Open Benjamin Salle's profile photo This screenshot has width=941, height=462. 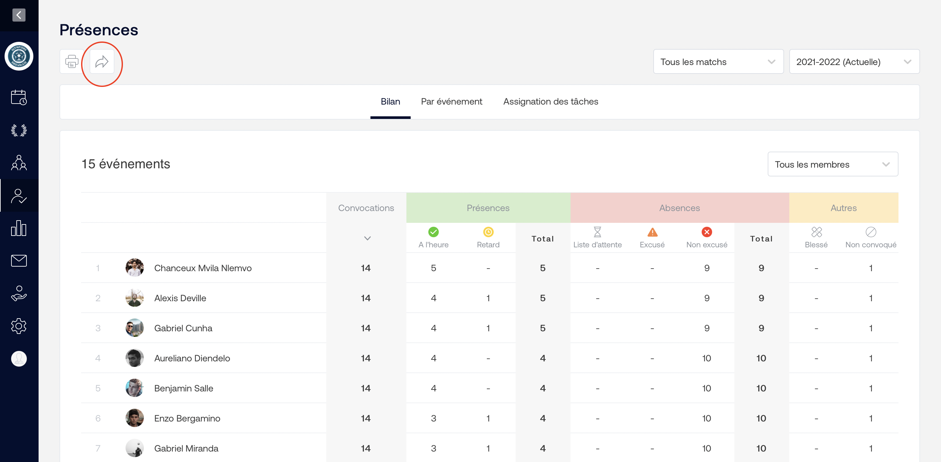pyautogui.click(x=134, y=388)
